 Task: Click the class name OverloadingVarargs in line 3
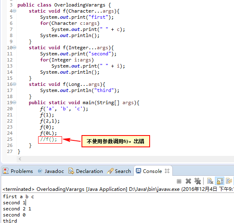[x=80, y=5]
